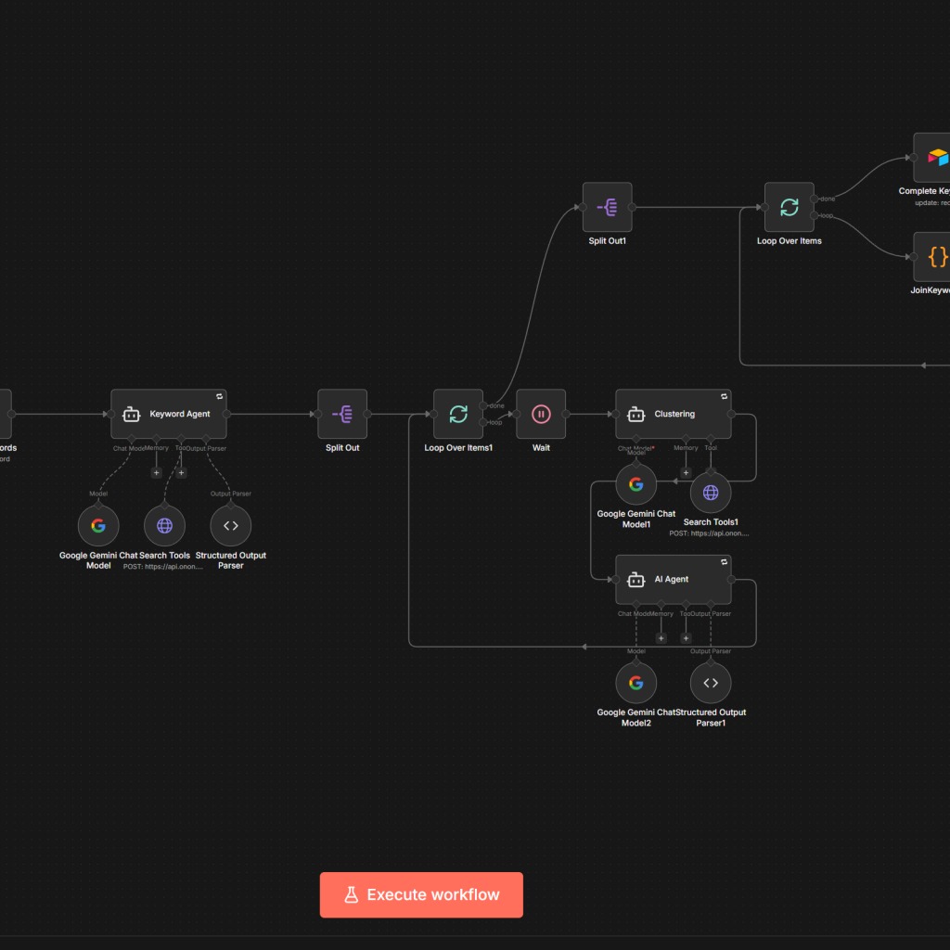Add Memory to Keyword Agent via plus

tap(156, 473)
